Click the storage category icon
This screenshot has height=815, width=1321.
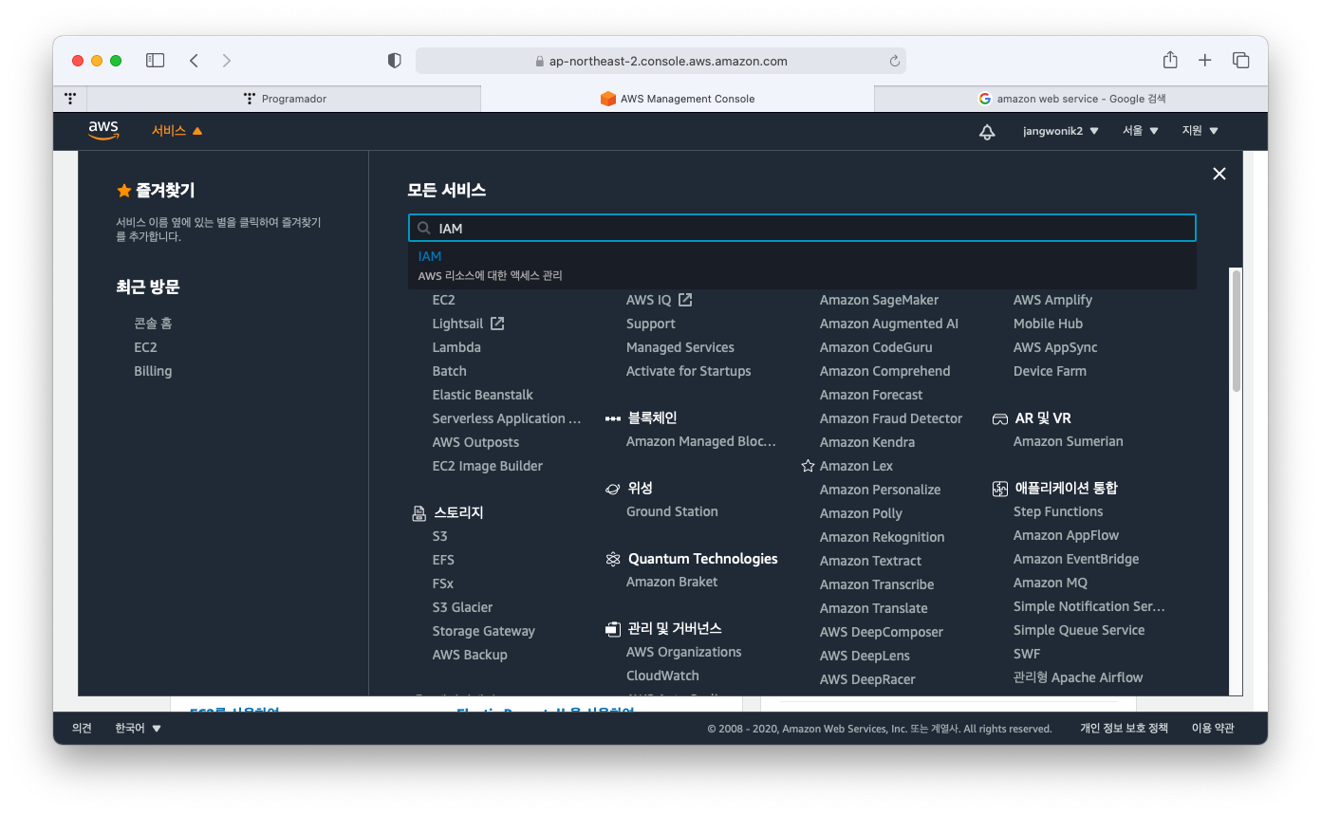click(x=419, y=513)
